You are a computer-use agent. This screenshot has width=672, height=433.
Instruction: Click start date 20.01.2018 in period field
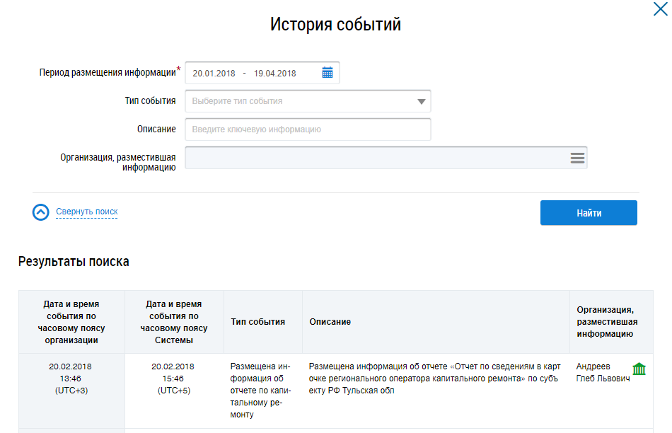213,73
